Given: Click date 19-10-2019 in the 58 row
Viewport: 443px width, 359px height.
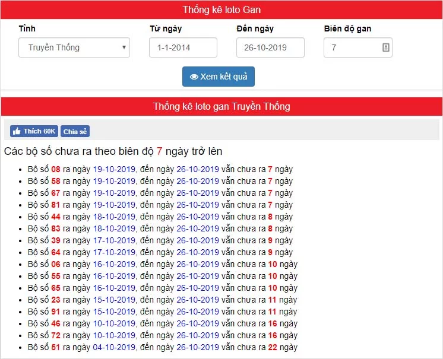Looking at the screenshot, I should point(114,181).
